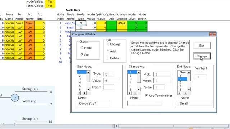Click the Term. Values Yes cell
The height and width of the screenshot is (129, 230).
(50, 6)
